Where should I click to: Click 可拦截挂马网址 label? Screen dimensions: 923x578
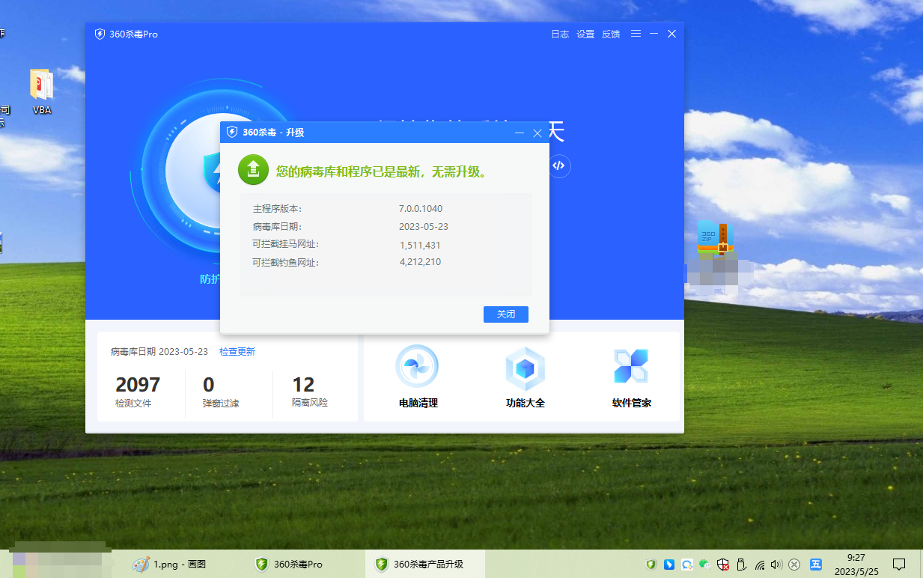(x=286, y=244)
